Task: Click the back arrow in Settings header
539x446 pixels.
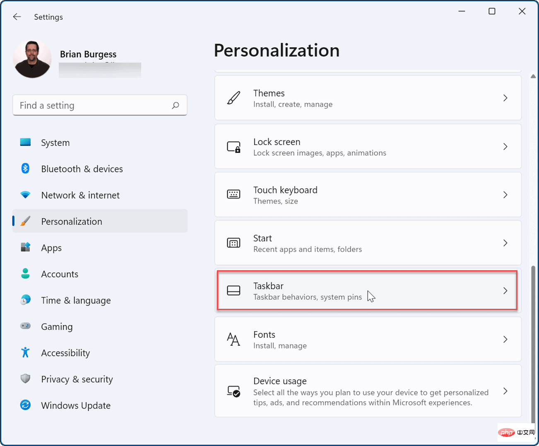Action: point(17,17)
